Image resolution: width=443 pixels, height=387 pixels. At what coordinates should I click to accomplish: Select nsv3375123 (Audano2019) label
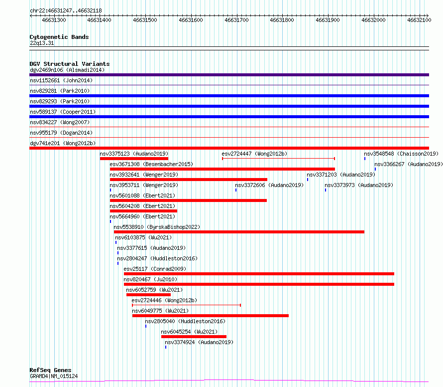pos(134,154)
